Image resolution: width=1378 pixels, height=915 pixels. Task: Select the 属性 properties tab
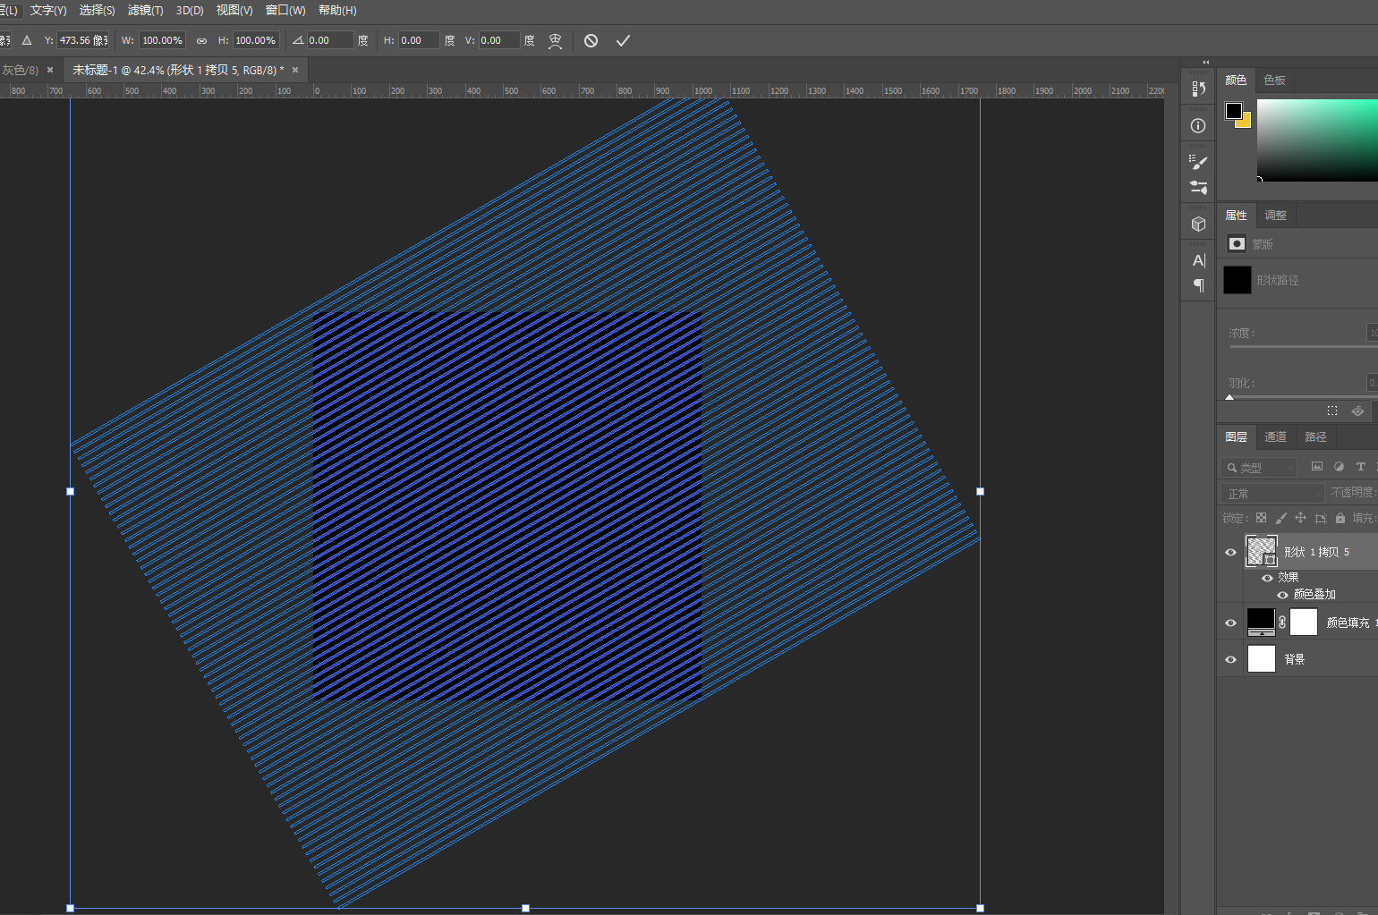point(1236,216)
